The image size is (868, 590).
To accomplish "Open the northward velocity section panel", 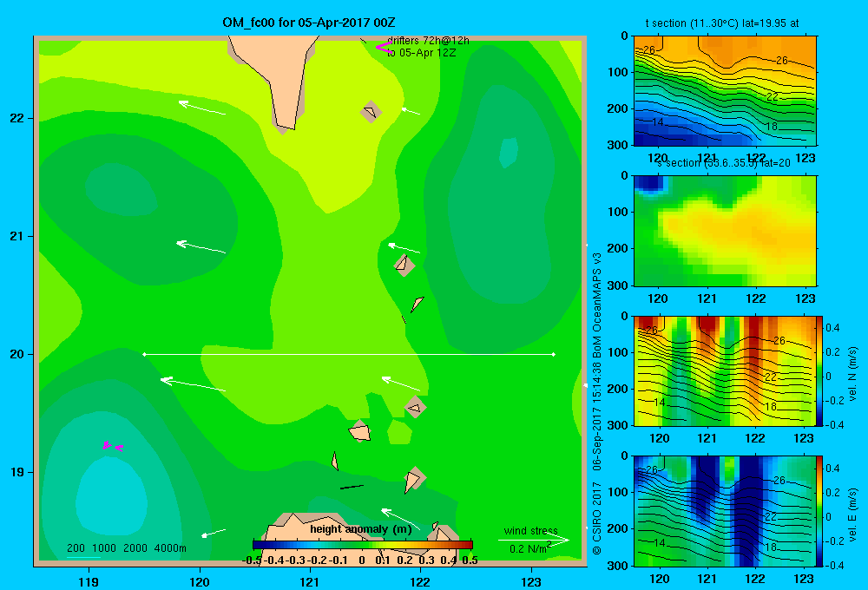I will (x=725, y=370).
